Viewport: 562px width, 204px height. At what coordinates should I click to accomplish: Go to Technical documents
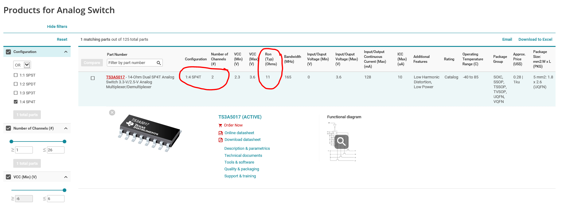243,156
